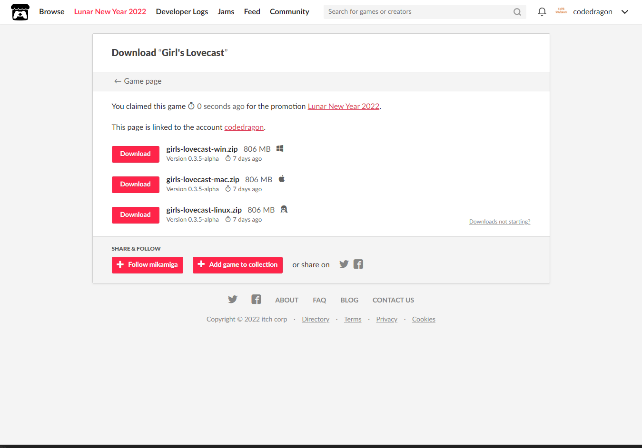
Task: Open the Cookies footer link
Action: (x=424, y=319)
